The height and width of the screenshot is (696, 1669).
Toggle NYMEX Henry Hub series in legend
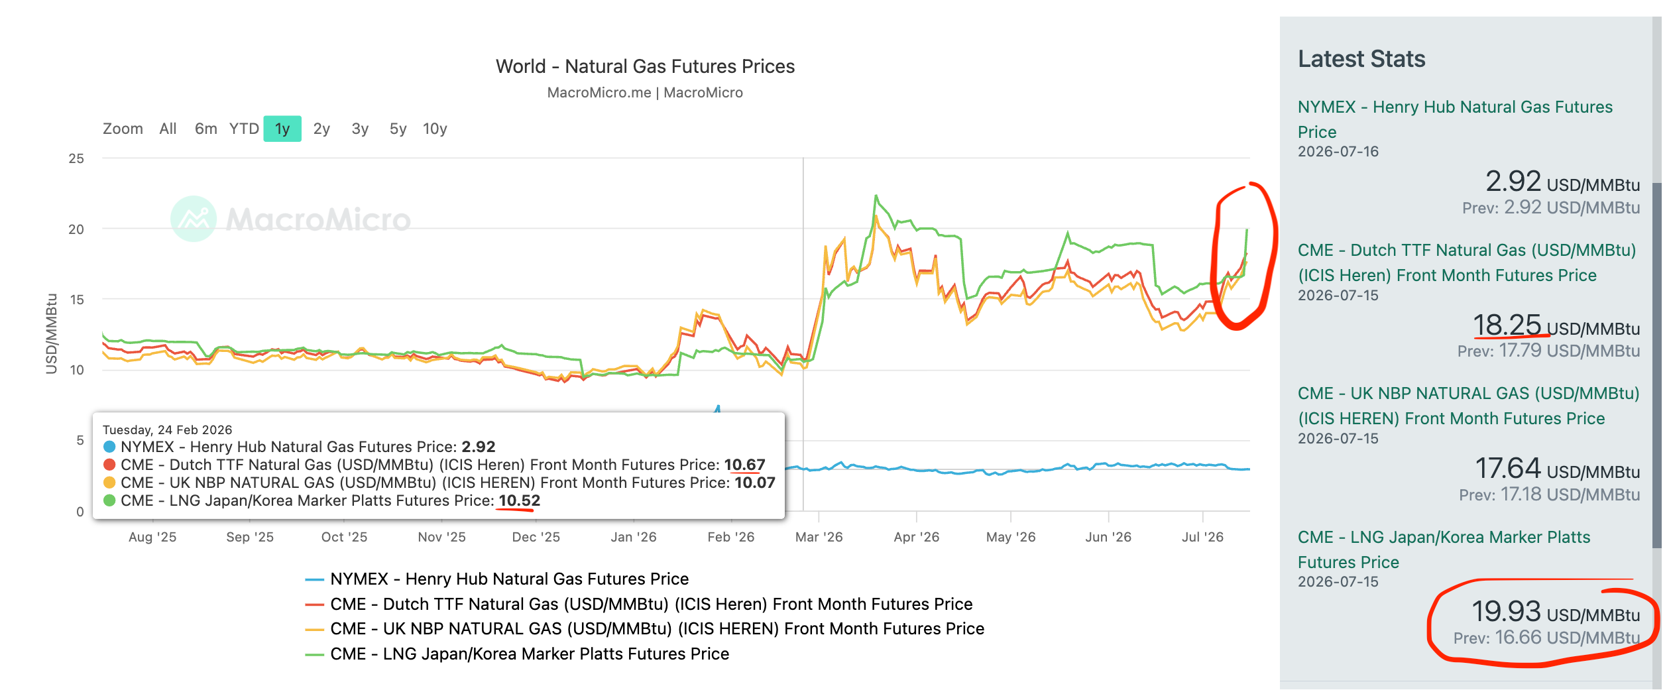509,579
